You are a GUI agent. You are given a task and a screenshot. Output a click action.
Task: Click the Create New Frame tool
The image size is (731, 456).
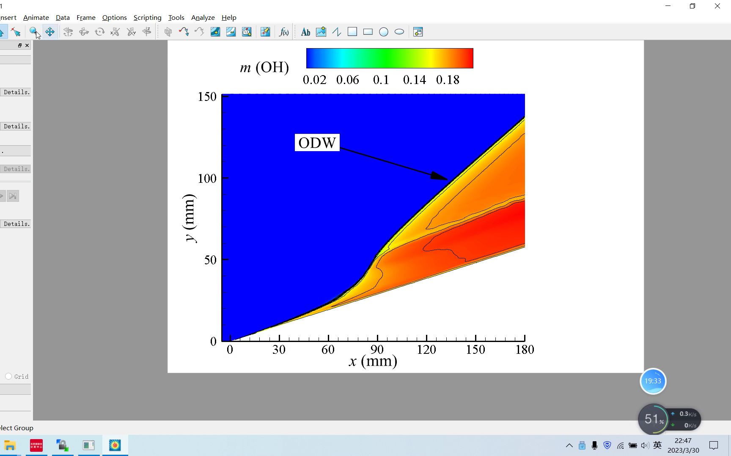point(418,32)
